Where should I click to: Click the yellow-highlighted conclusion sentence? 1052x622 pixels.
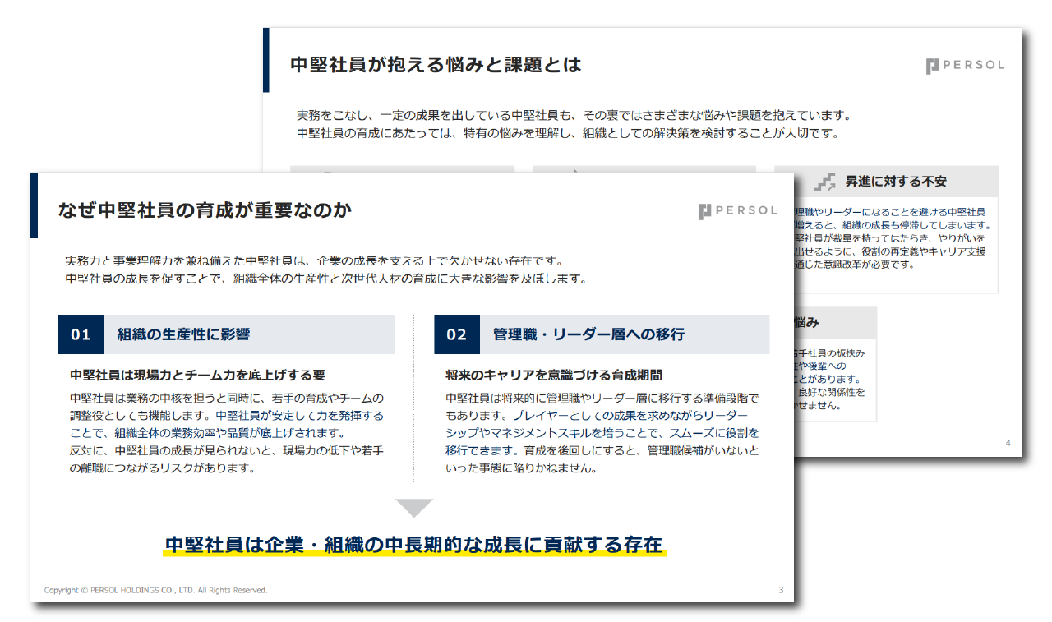pos(413,545)
